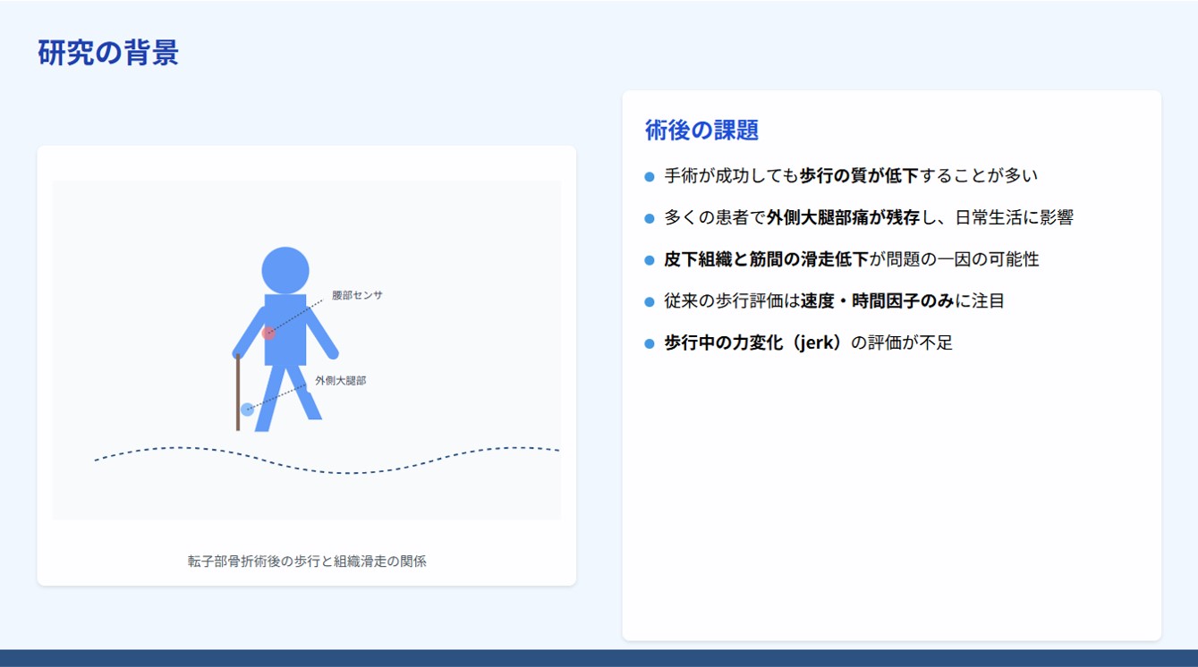Click the bullet dot before 皮下組織と筋間
Image resolution: width=1198 pixels, height=667 pixels.
[650, 260]
